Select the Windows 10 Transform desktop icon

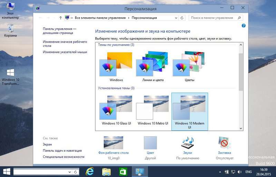tap(10, 77)
